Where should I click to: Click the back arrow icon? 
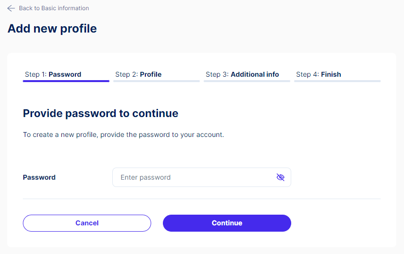point(11,8)
